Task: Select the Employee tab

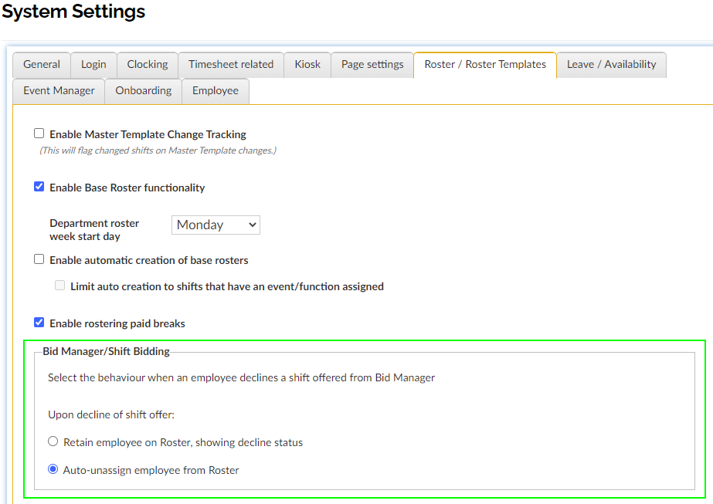Action: coord(216,91)
